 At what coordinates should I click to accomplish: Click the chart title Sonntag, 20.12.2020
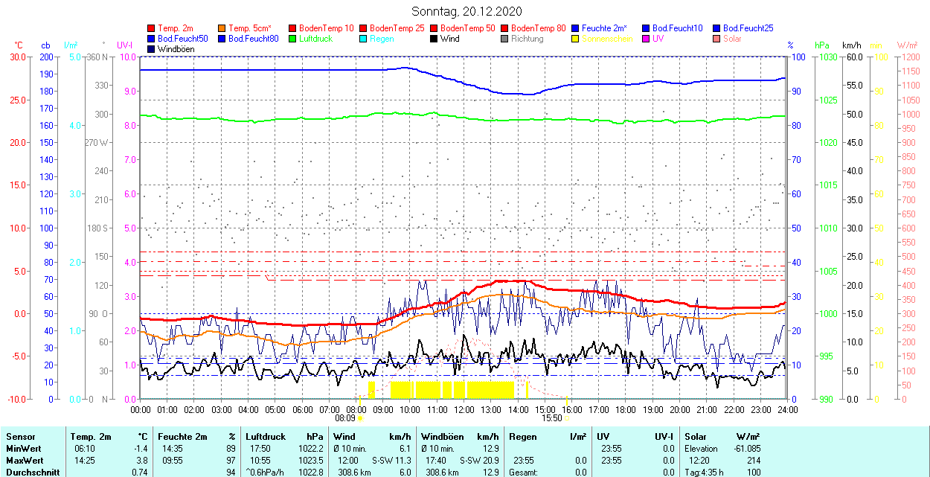pos(466,11)
